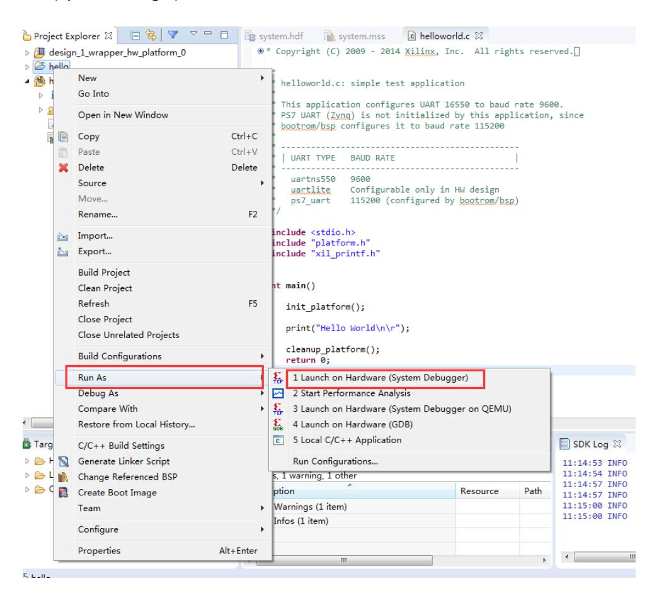
Task: Click the Change Referenced BSP icon
Action: 62,477
